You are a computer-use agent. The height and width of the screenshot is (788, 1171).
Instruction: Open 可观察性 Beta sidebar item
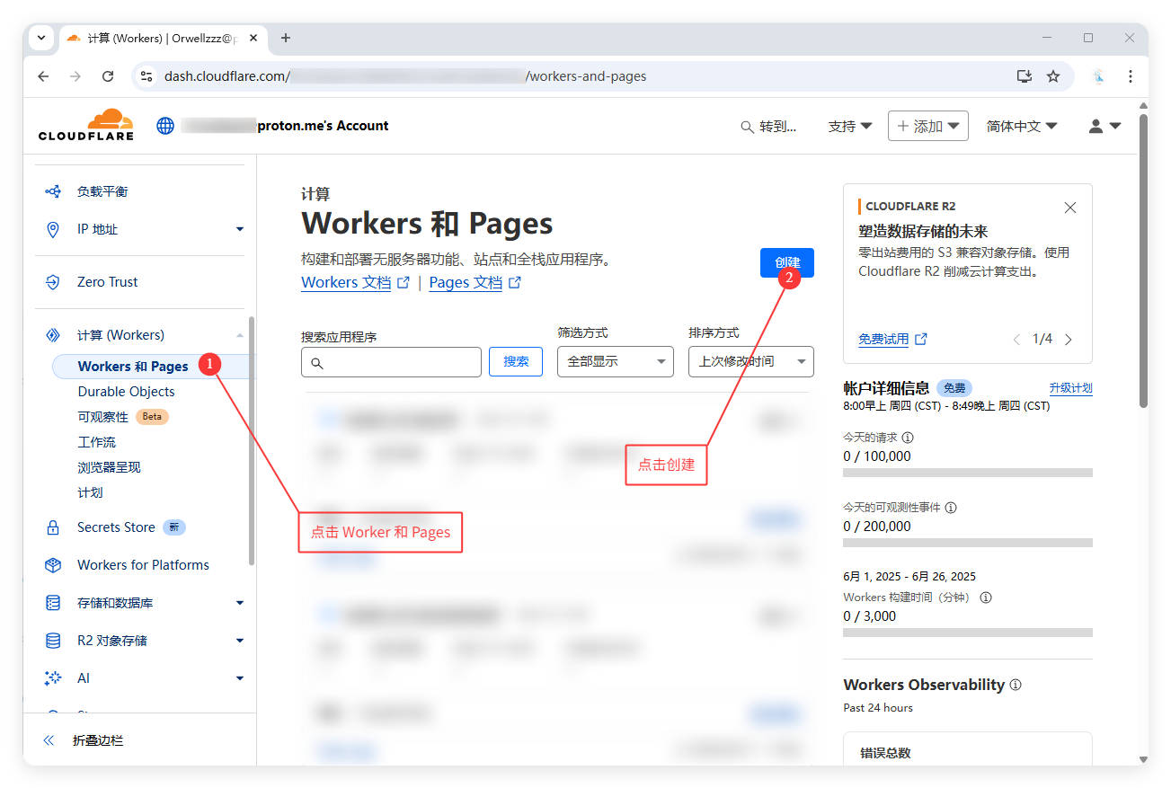(103, 417)
